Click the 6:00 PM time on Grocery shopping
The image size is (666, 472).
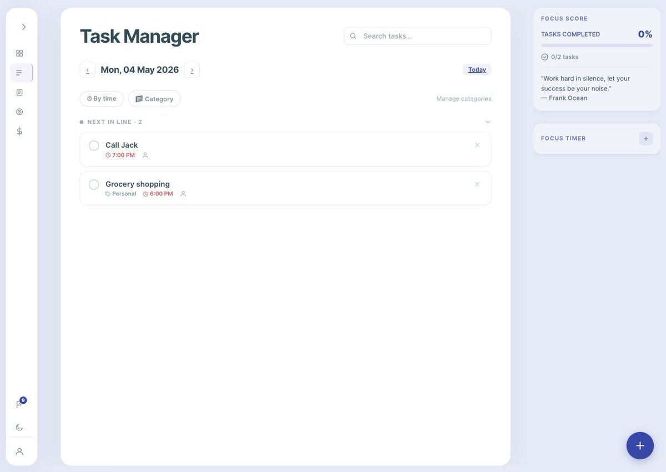click(x=158, y=194)
